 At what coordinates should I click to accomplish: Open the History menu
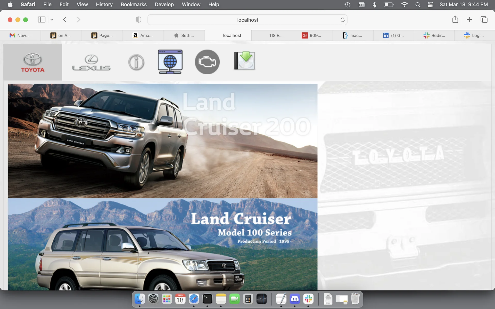104,4
